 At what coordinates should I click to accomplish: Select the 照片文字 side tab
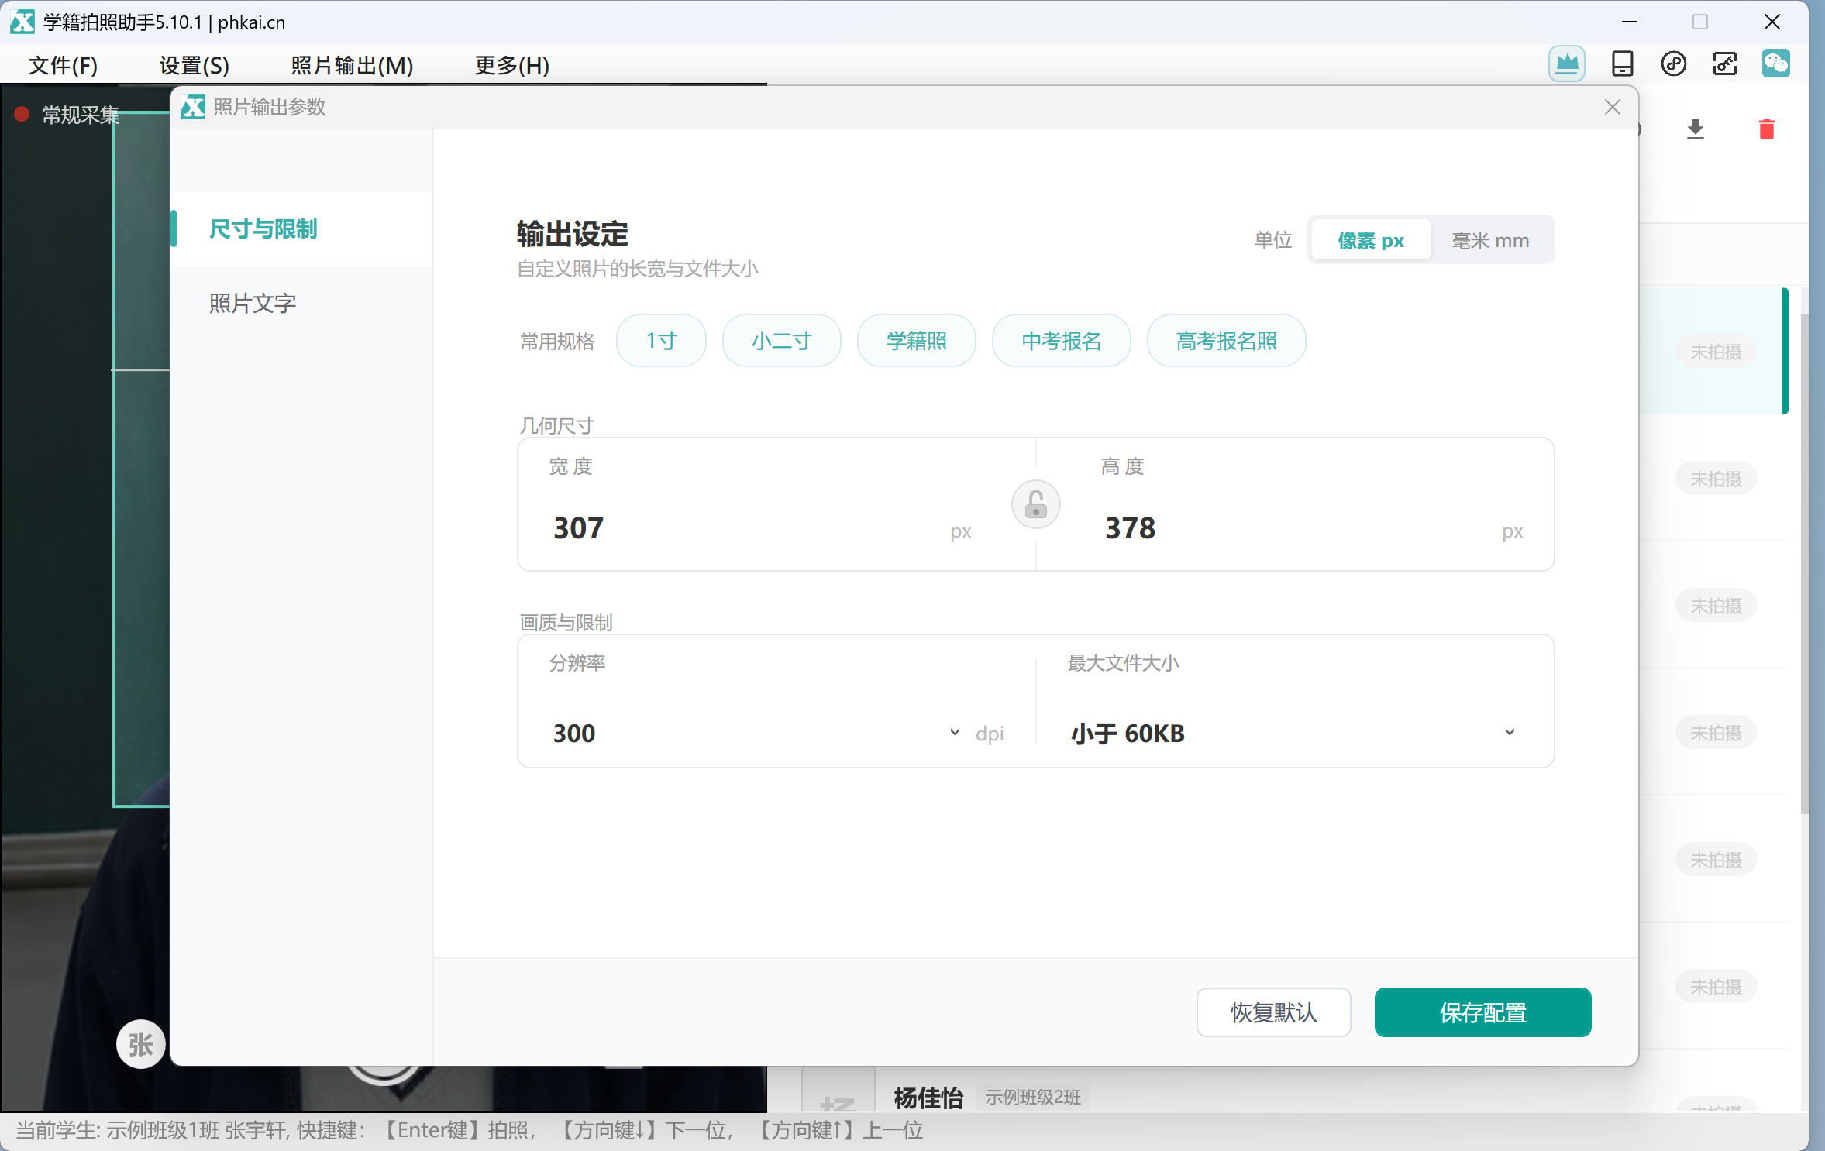pos(301,303)
